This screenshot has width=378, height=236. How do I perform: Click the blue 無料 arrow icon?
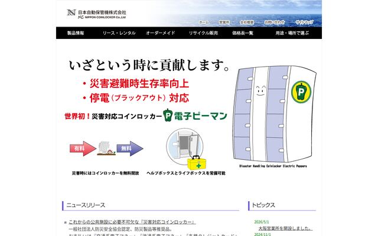pos(130,149)
